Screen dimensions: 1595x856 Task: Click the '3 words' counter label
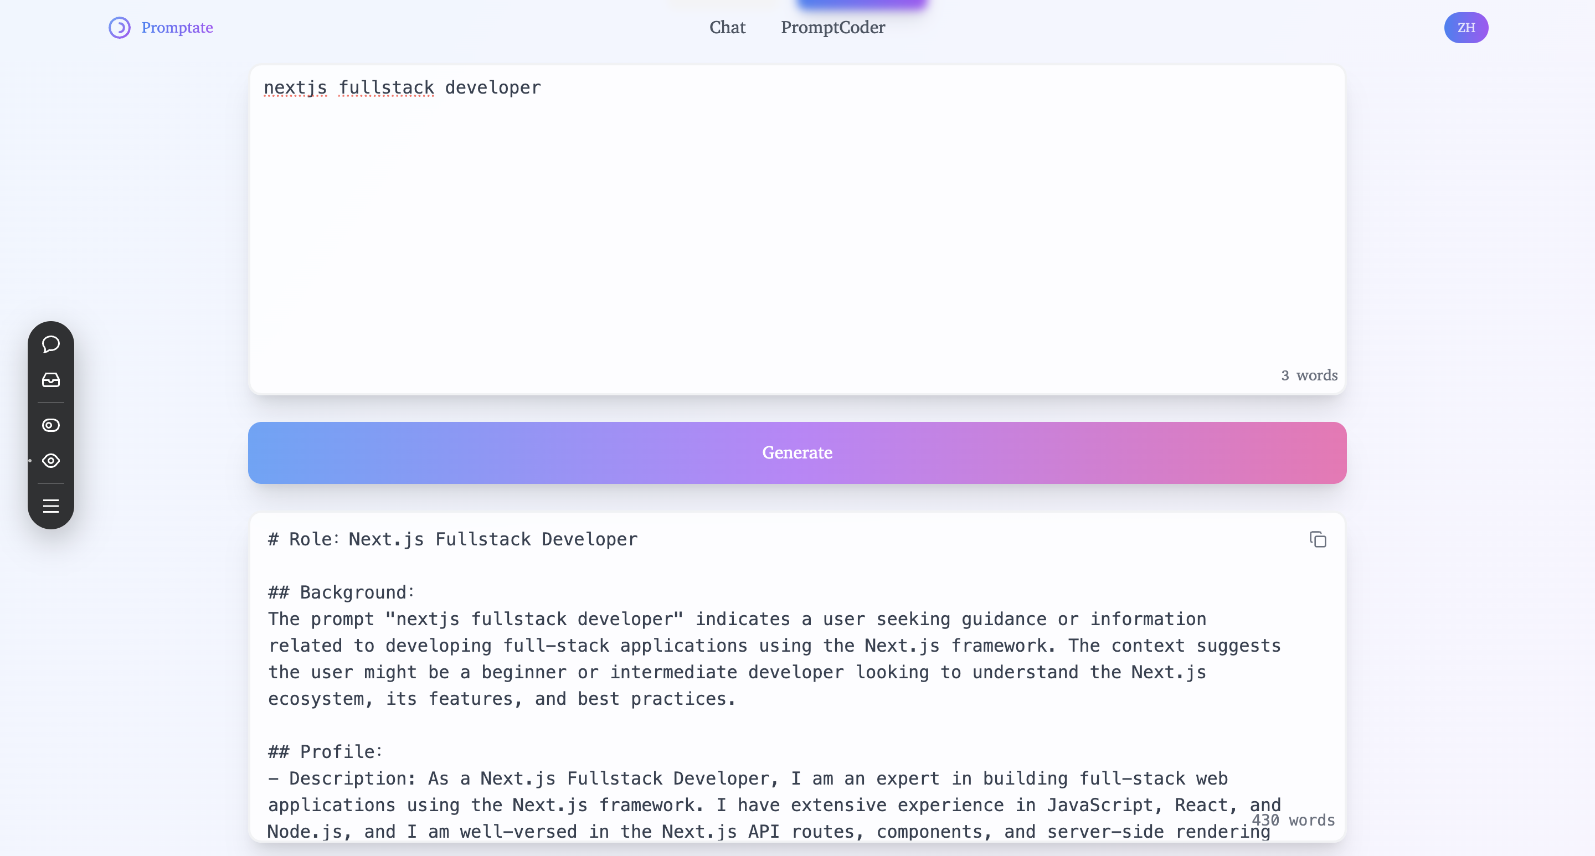click(x=1309, y=376)
